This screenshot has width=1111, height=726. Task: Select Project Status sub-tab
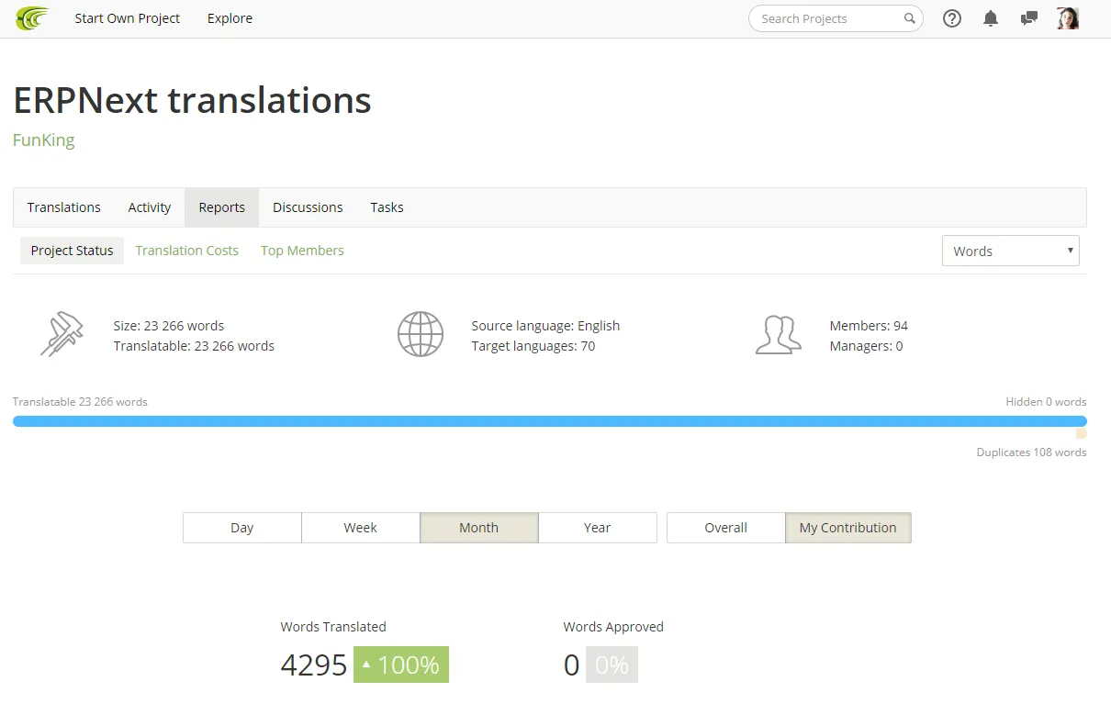click(x=72, y=251)
